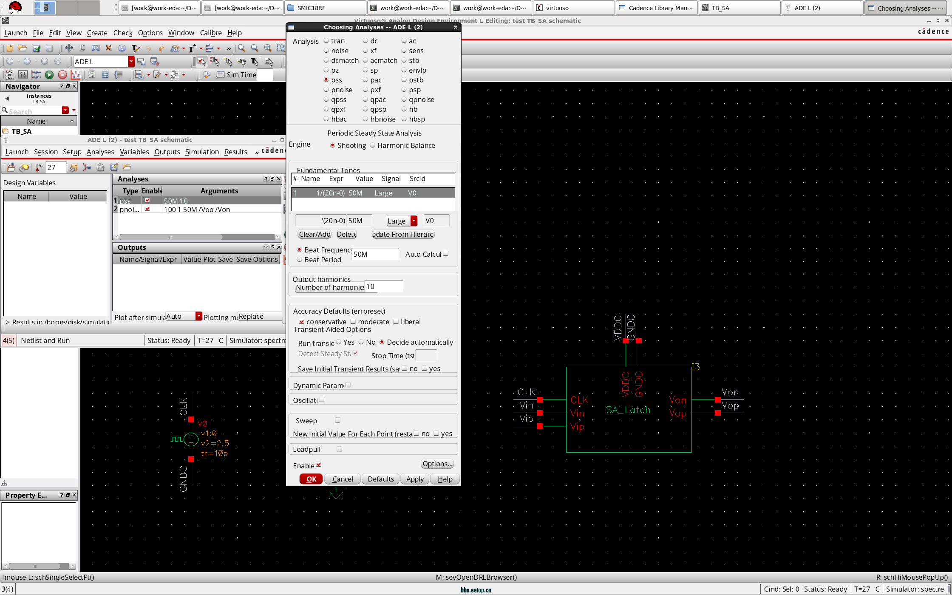Select the Beat Period radio button
Image resolution: width=952 pixels, height=595 pixels.
click(300, 260)
